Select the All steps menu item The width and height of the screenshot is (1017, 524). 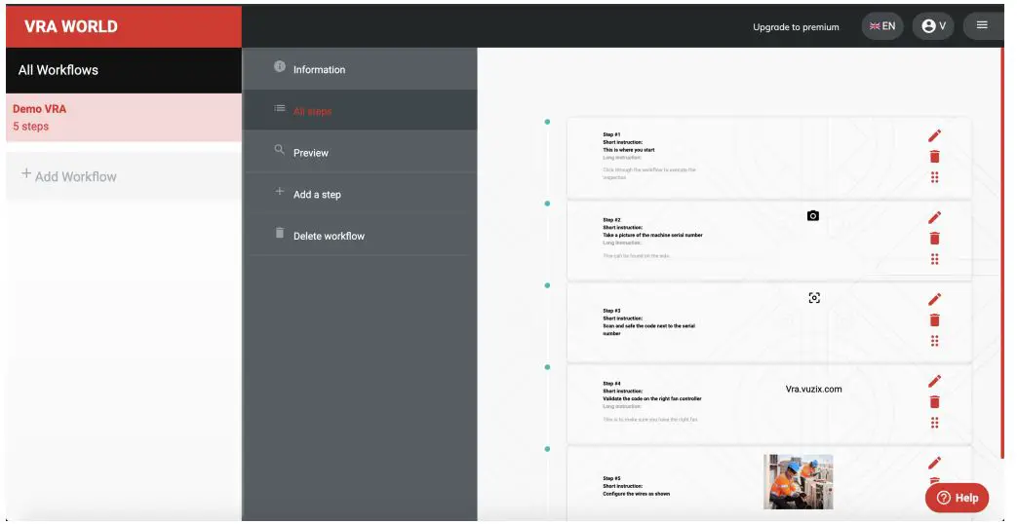tap(360, 110)
